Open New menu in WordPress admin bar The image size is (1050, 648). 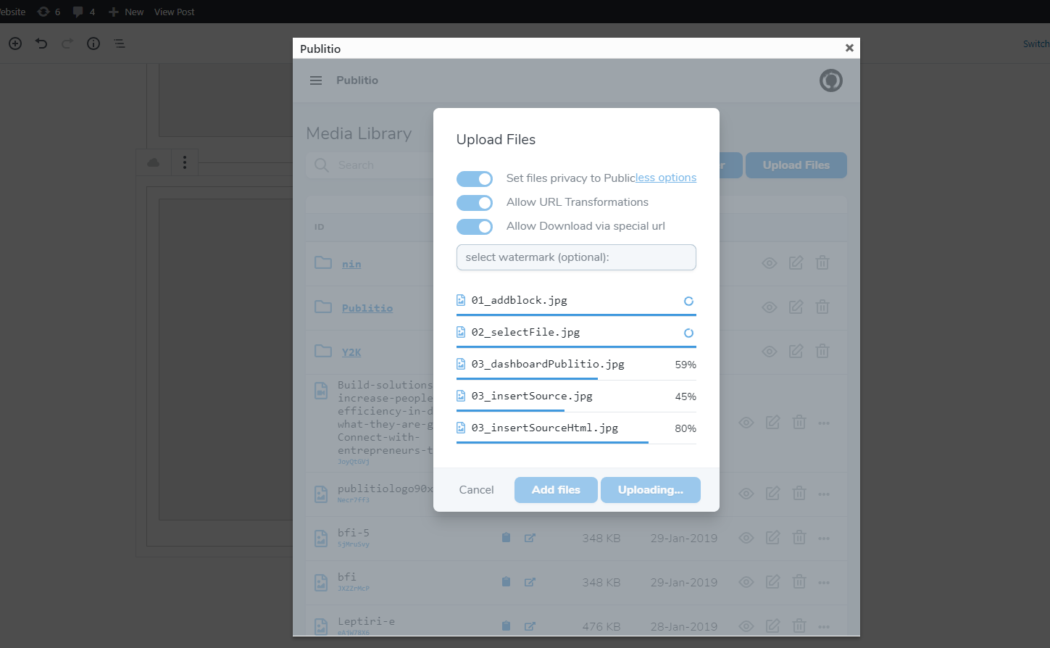point(126,12)
